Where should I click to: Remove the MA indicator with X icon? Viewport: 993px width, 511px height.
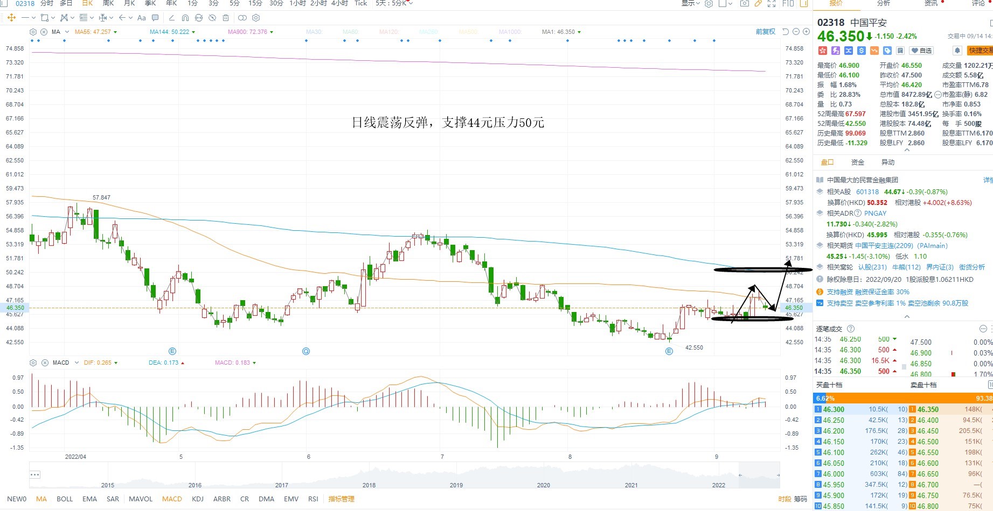click(x=44, y=32)
